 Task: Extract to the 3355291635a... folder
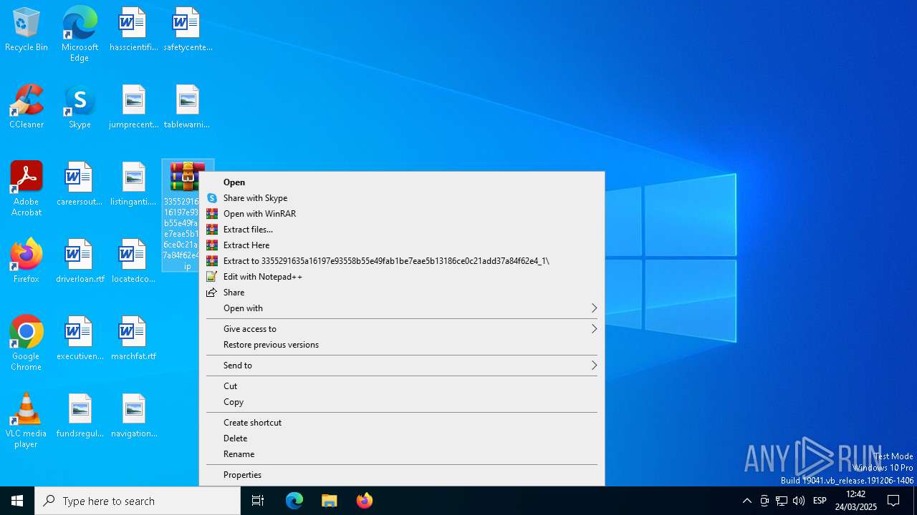click(402, 261)
